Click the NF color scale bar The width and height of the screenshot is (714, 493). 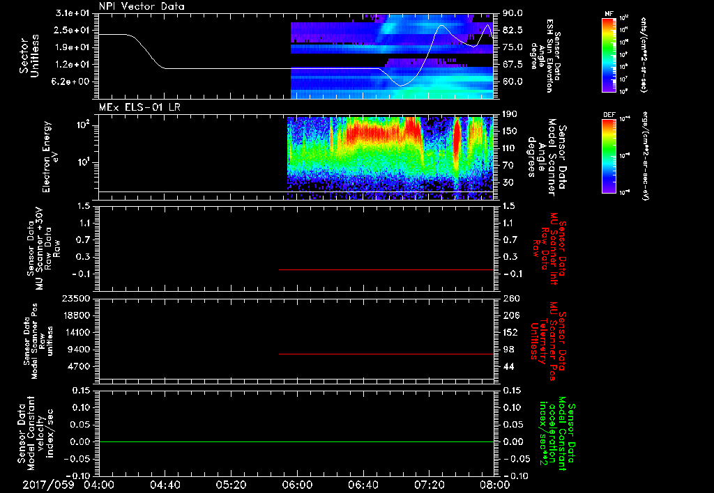609,55
